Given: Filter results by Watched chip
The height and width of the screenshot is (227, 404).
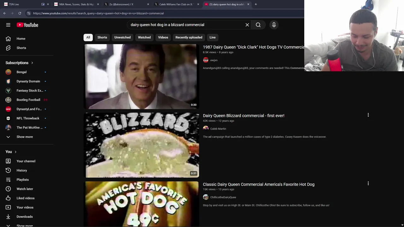Looking at the screenshot, I should [x=144, y=37].
